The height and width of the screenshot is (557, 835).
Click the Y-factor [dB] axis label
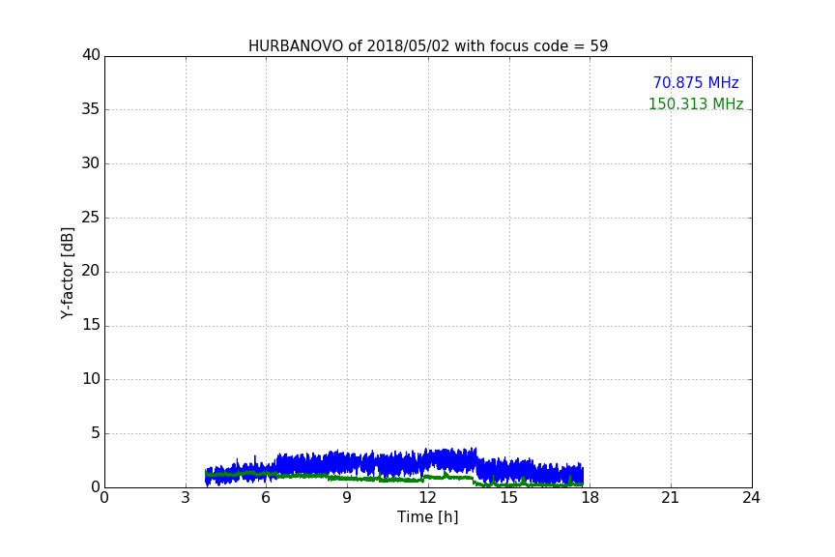67,273
